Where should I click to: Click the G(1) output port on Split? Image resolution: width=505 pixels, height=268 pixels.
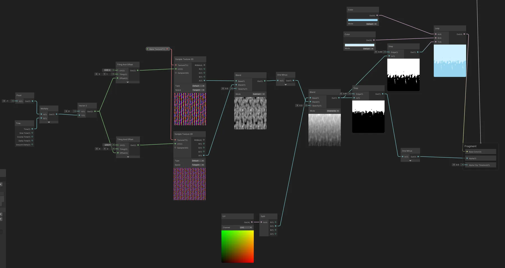point(276,226)
